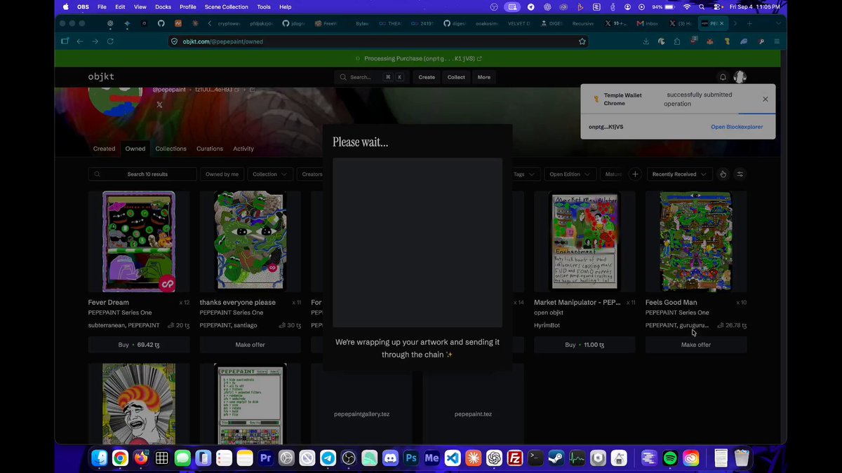842x473 pixels.
Task: Open the X profile link icon
Action: tap(159, 104)
